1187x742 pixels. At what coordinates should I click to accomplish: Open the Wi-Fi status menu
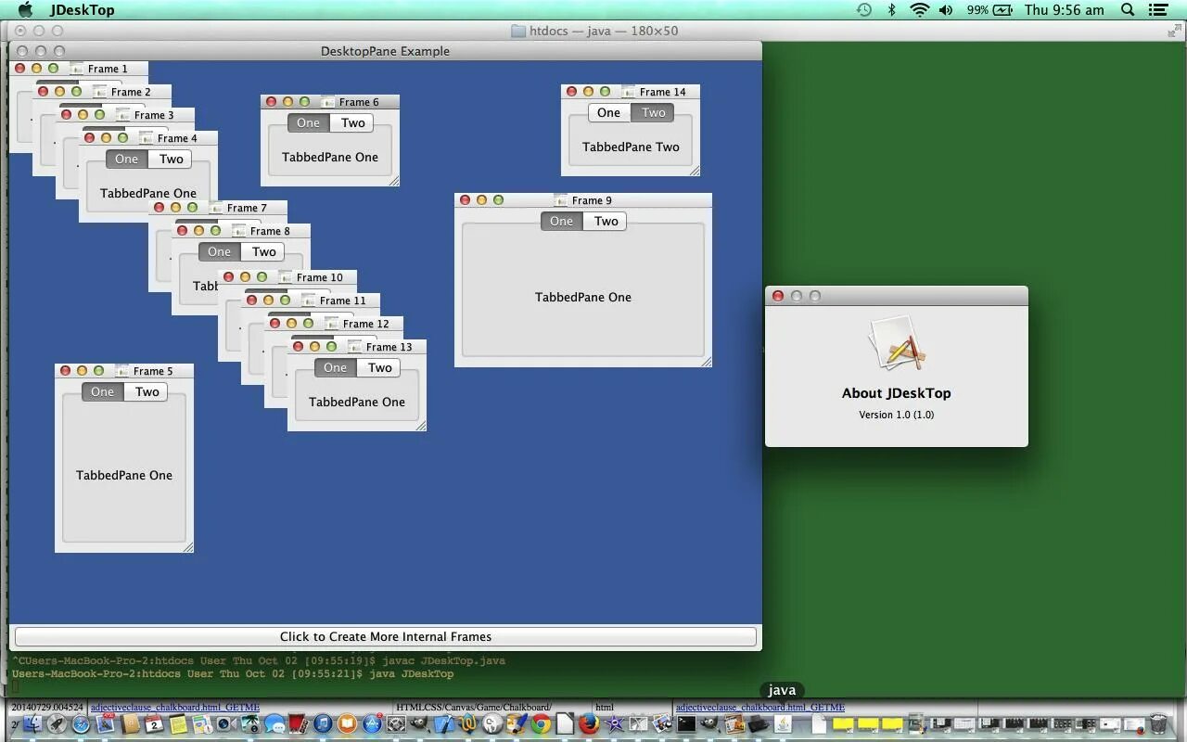(x=919, y=10)
